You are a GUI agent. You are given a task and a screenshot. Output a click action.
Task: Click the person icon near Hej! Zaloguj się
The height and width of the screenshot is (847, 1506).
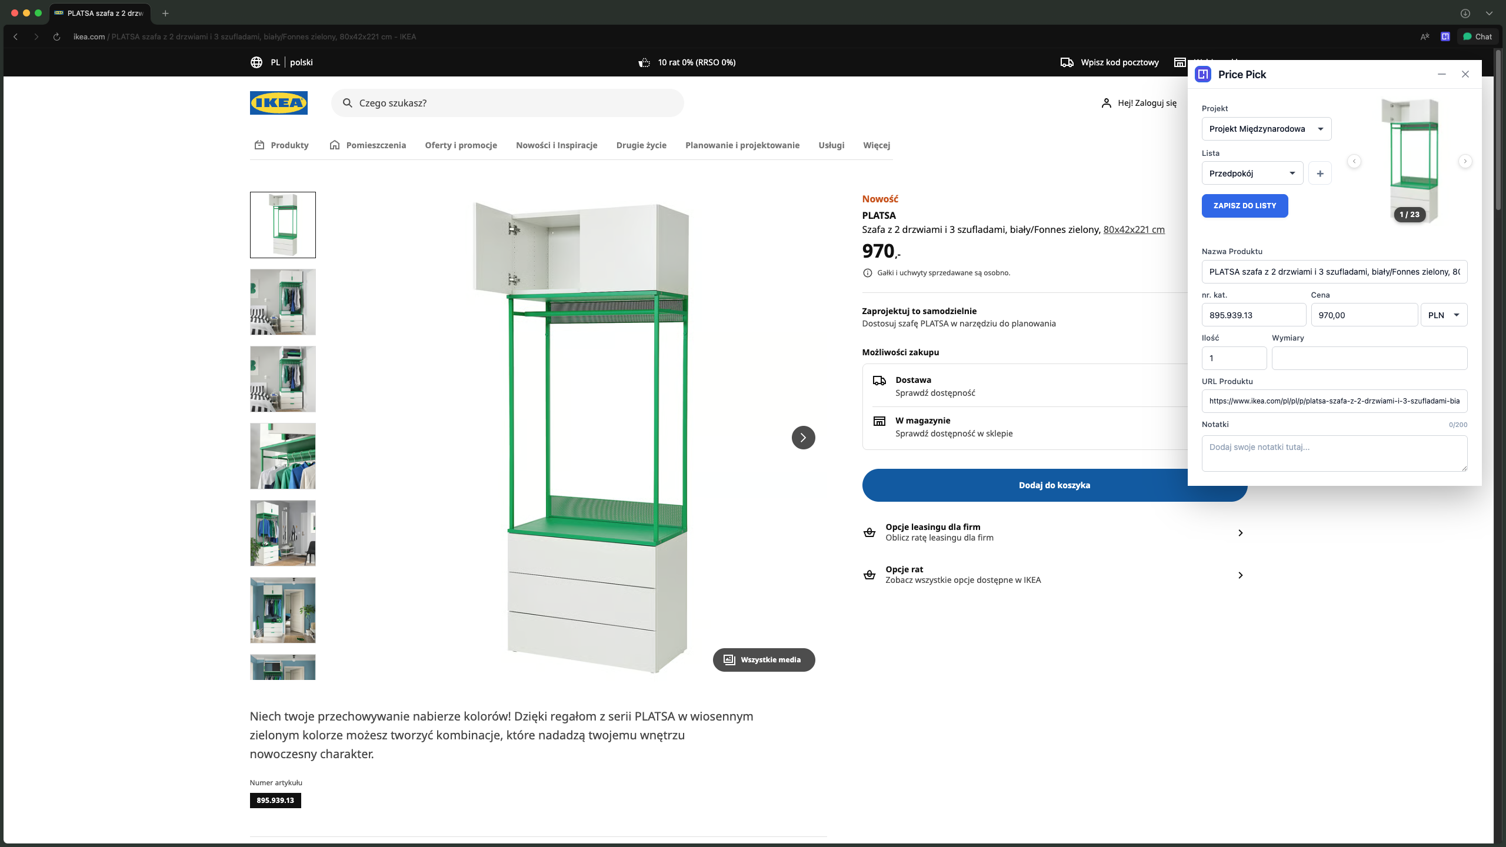(1107, 102)
